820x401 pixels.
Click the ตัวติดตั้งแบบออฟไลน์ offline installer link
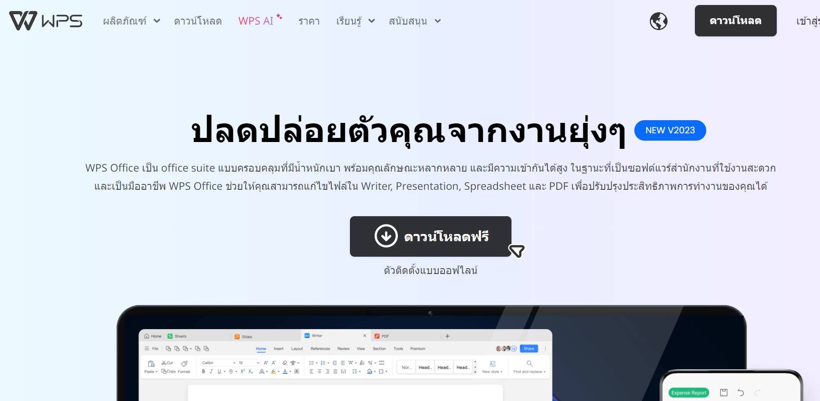click(x=430, y=270)
